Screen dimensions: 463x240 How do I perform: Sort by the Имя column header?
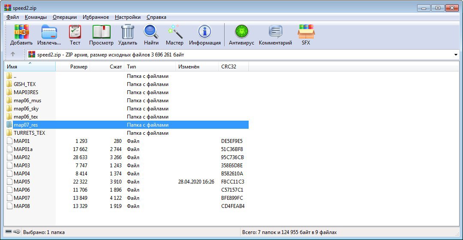(30, 67)
